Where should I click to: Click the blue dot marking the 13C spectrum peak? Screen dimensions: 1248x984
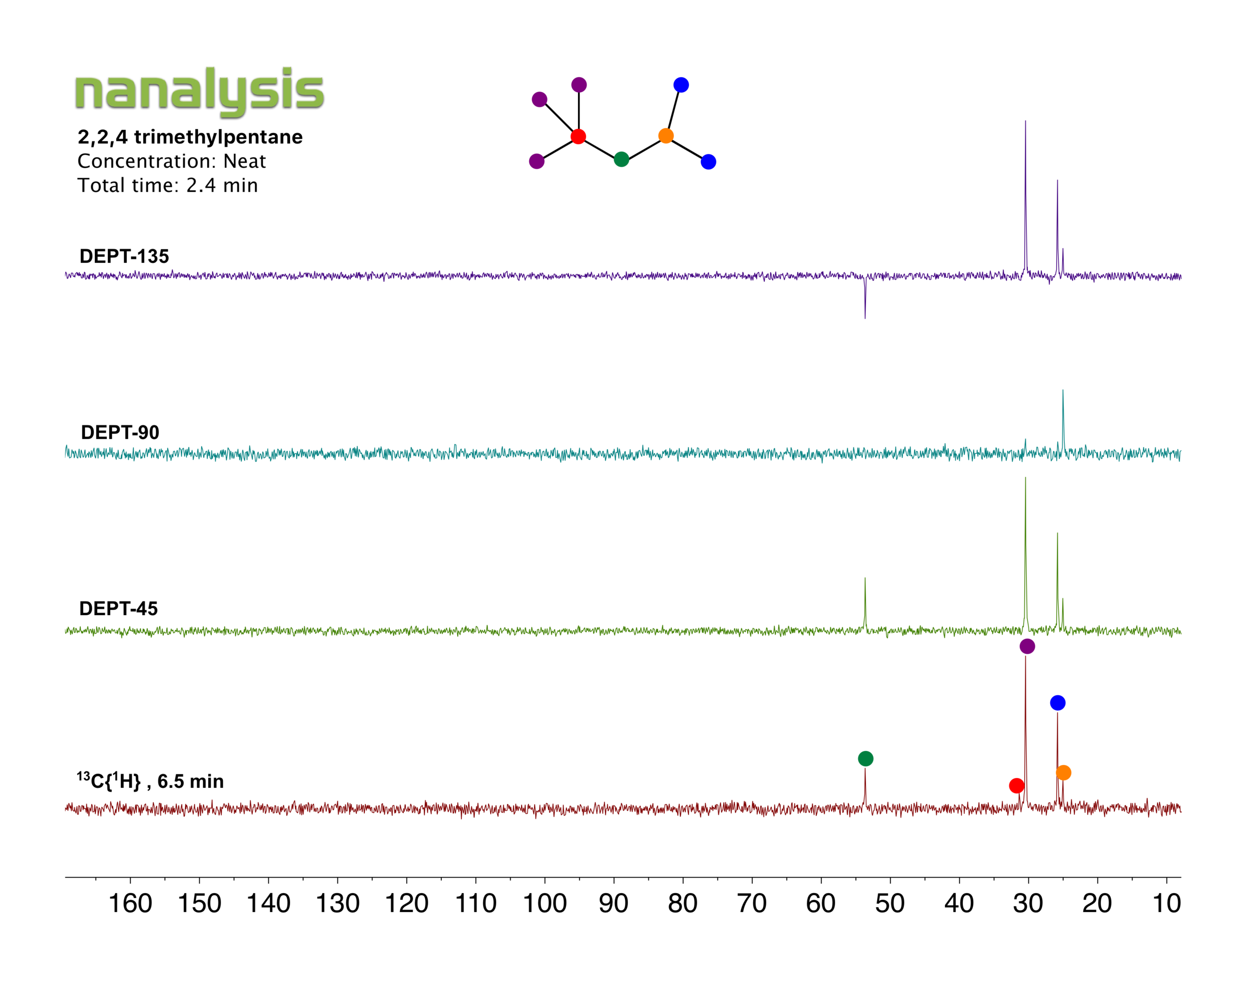pyautogui.click(x=1058, y=703)
